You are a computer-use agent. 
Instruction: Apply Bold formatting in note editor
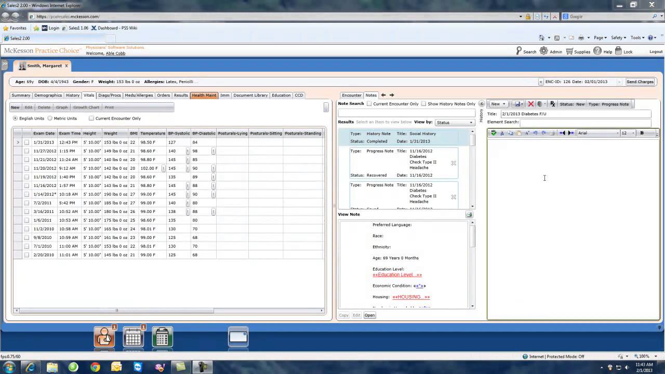point(642,133)
